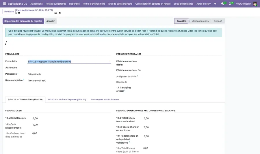The height and width of the screenshot is (154, 260).
Task: Click the gear actions icon by the breadcrumb
Action: [19, 13]
